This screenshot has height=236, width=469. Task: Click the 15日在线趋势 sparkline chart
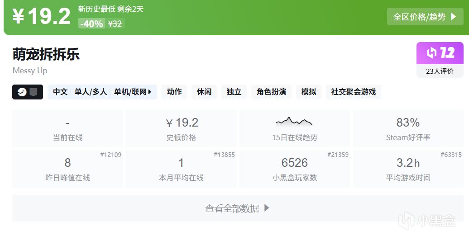click(x=294, y=121)
